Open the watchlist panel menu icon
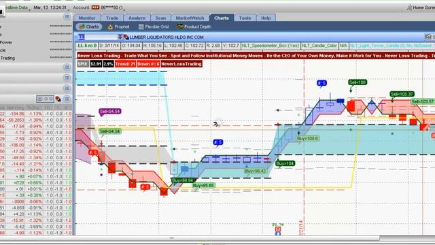Viewport: 435px width, 245px height. click(x=67, y=99)
